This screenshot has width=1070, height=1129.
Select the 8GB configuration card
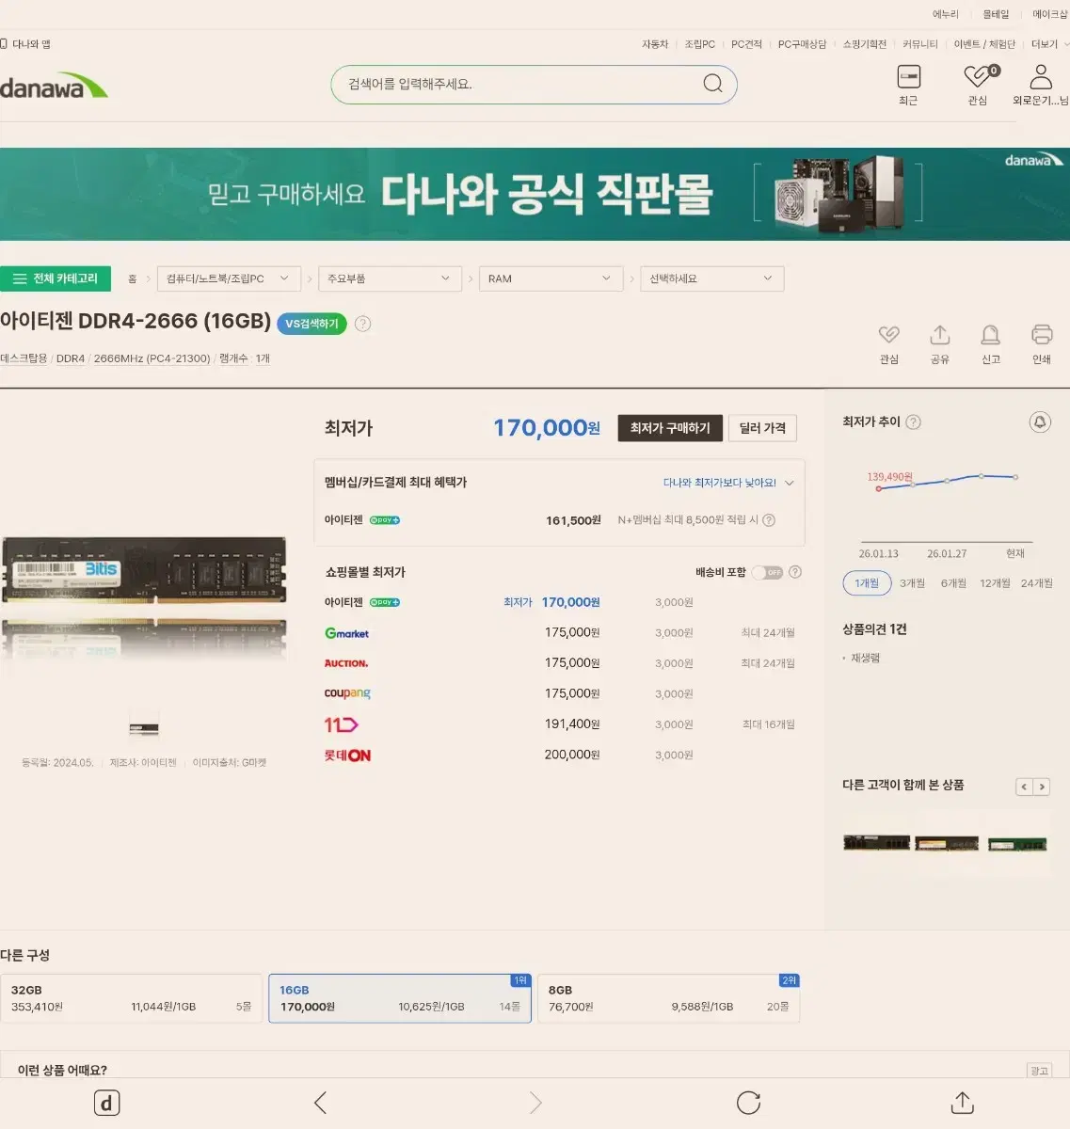point(668,998)
